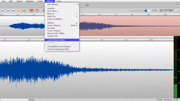
Task: Click the Ready status text
Action: (31, 100)
